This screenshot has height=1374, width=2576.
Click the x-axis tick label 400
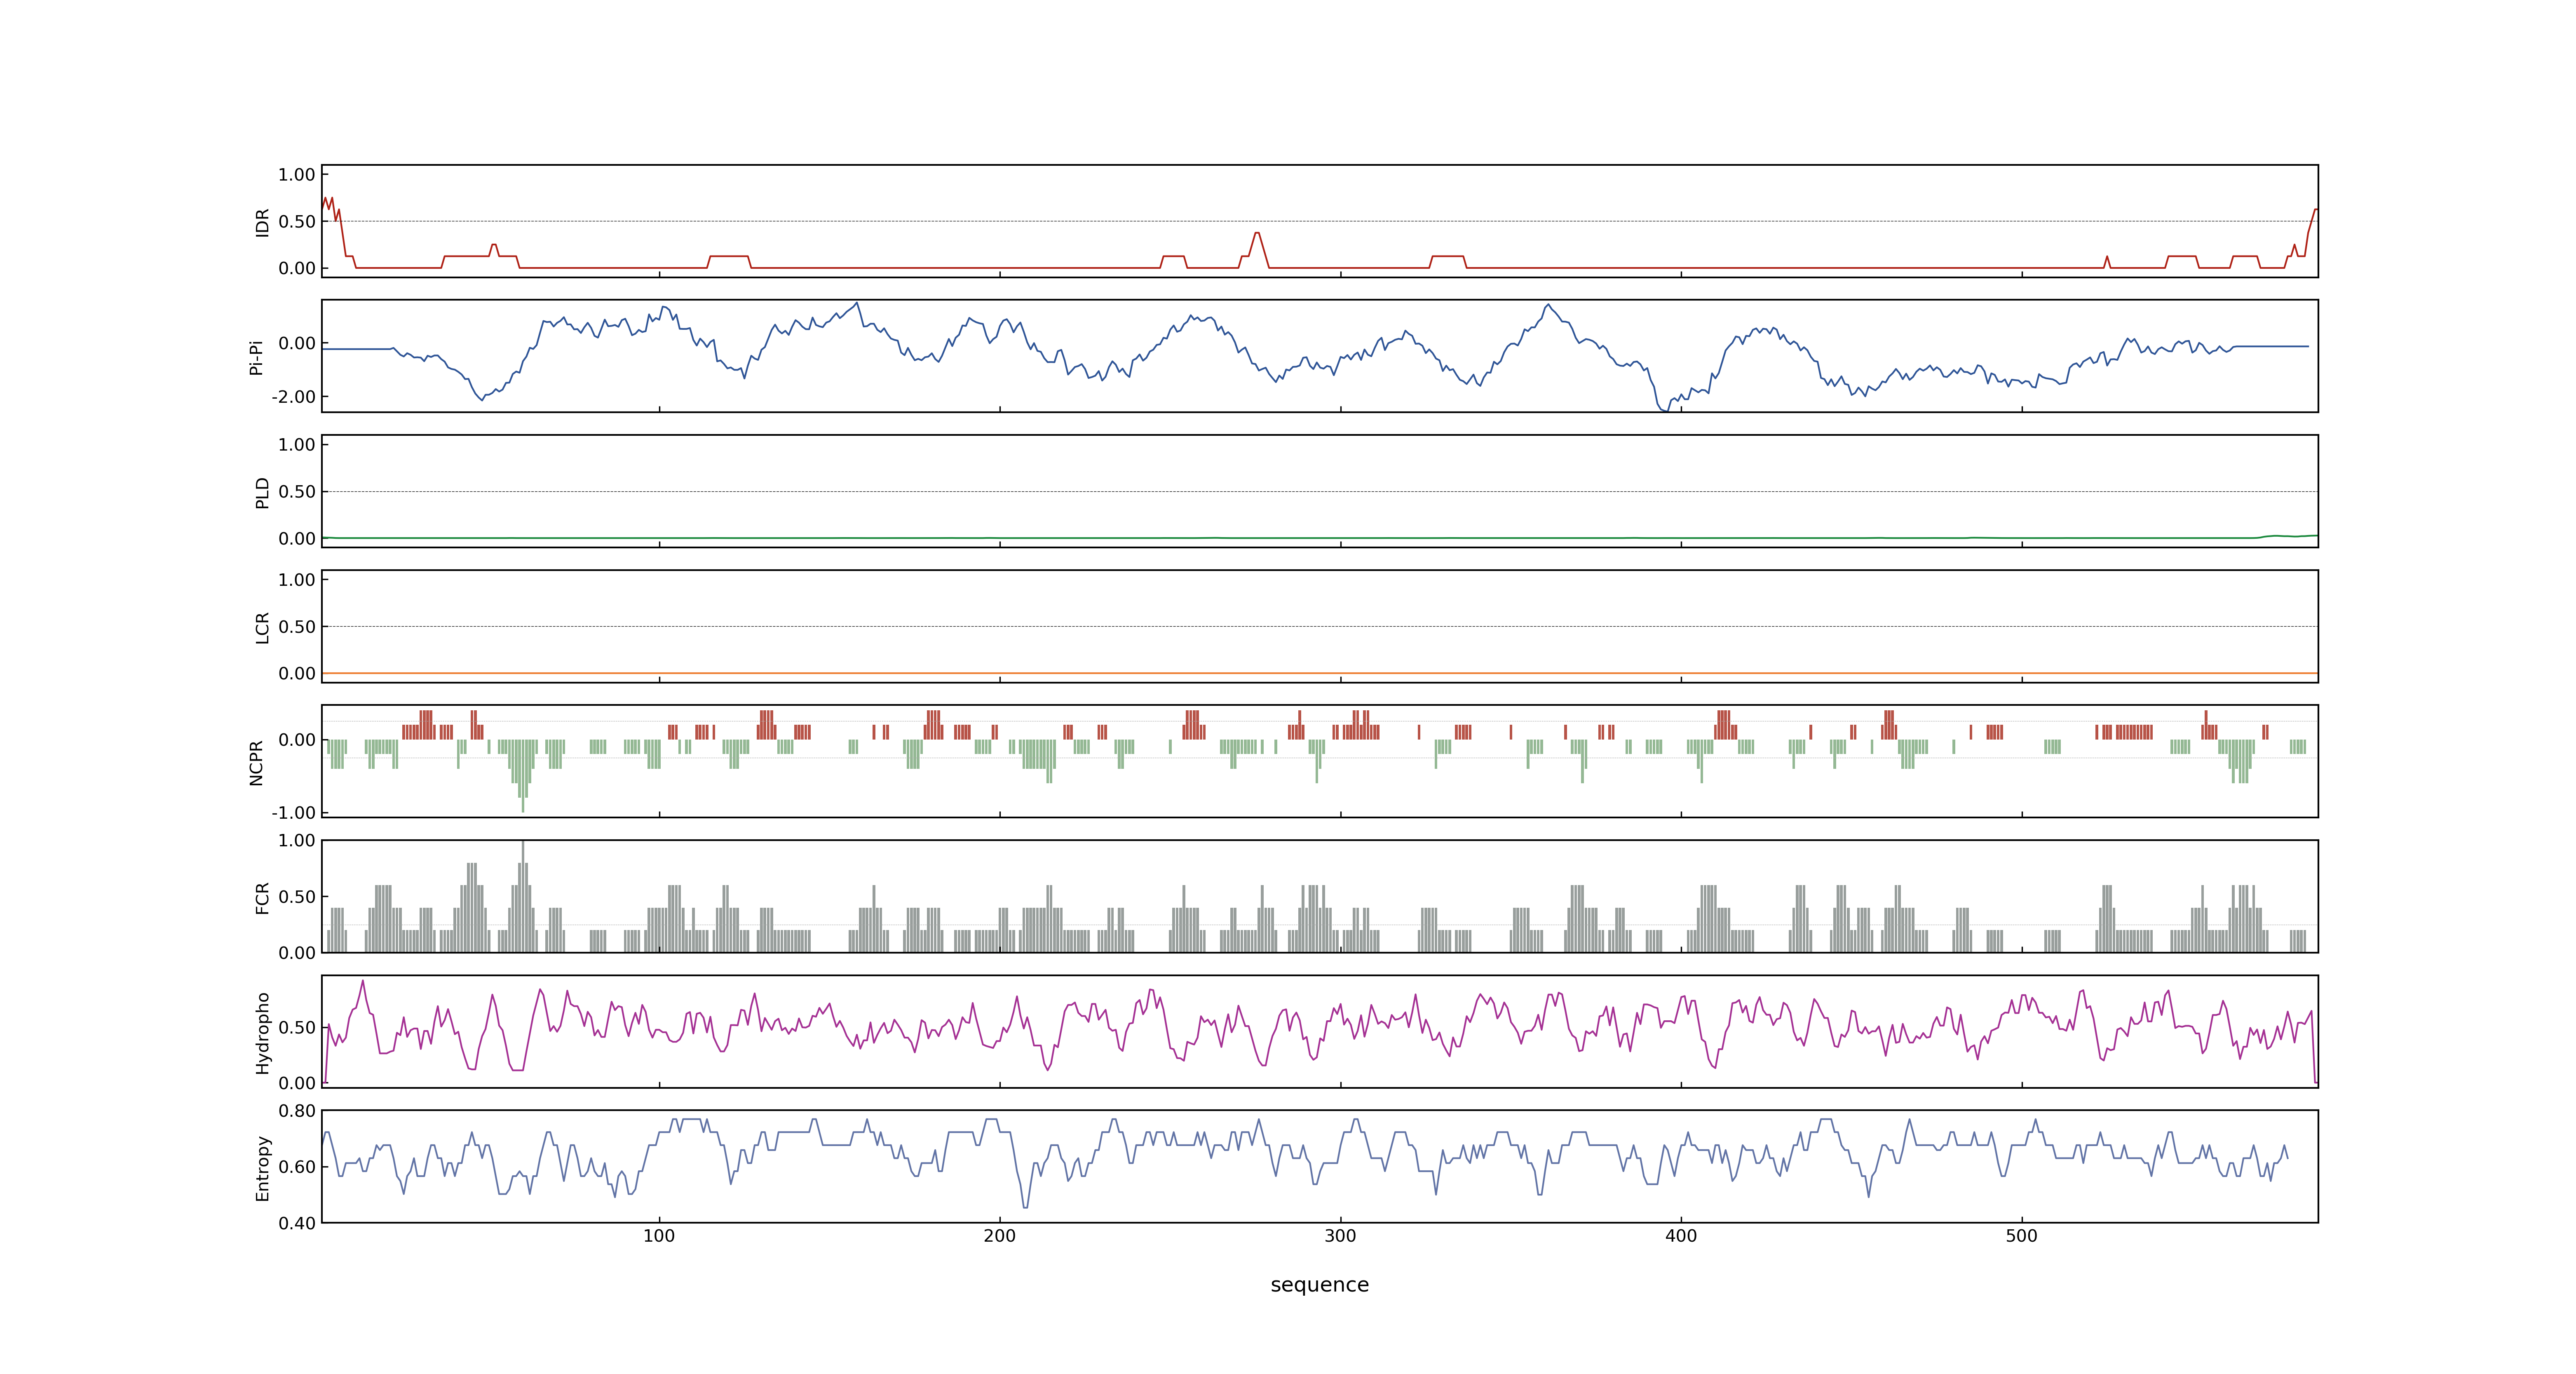coord(1681,1236)
